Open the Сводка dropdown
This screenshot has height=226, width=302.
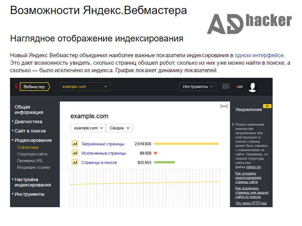119,128
